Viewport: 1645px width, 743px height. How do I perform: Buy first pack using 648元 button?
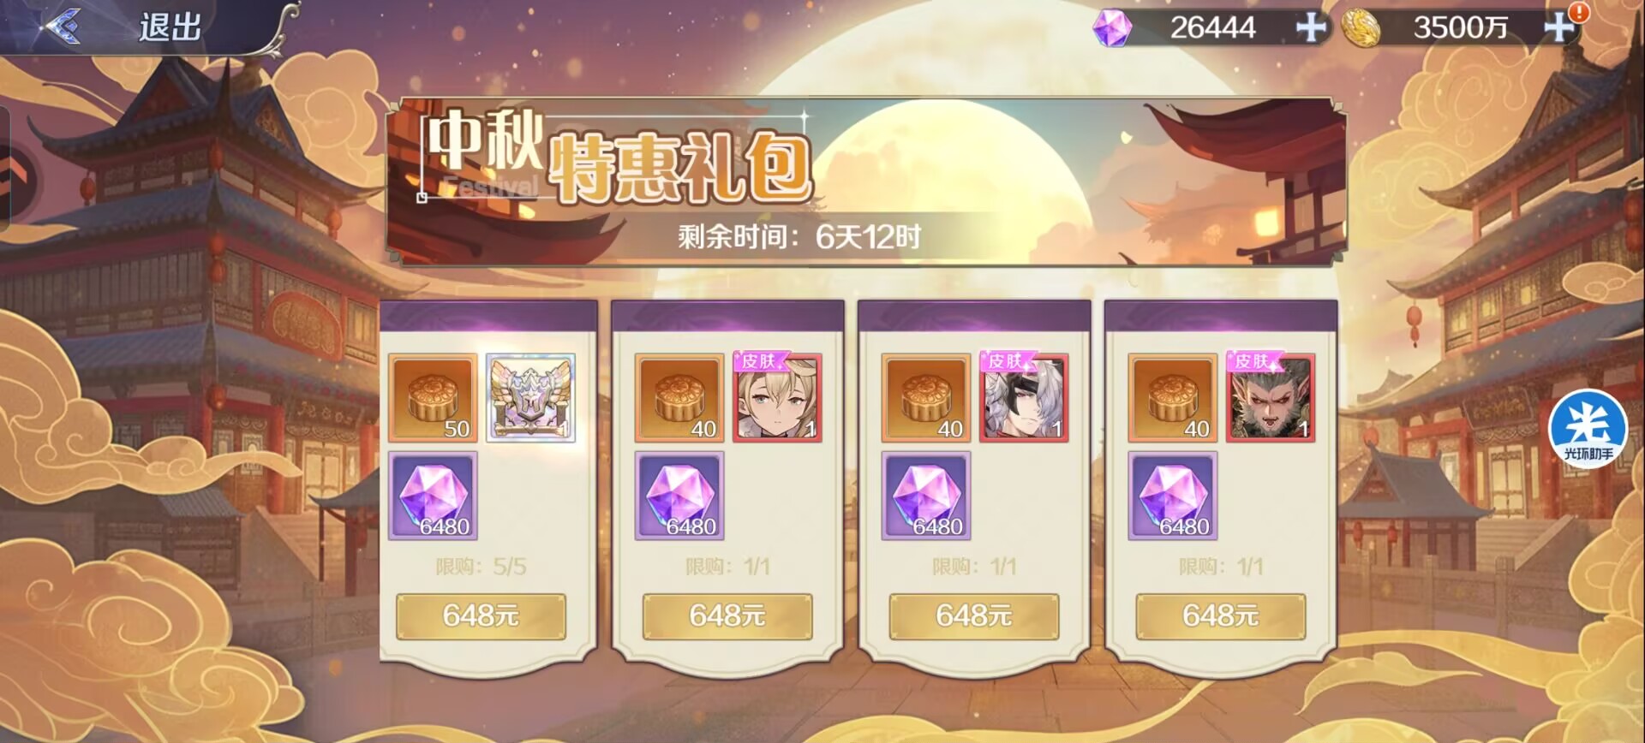tap(481, 616)
